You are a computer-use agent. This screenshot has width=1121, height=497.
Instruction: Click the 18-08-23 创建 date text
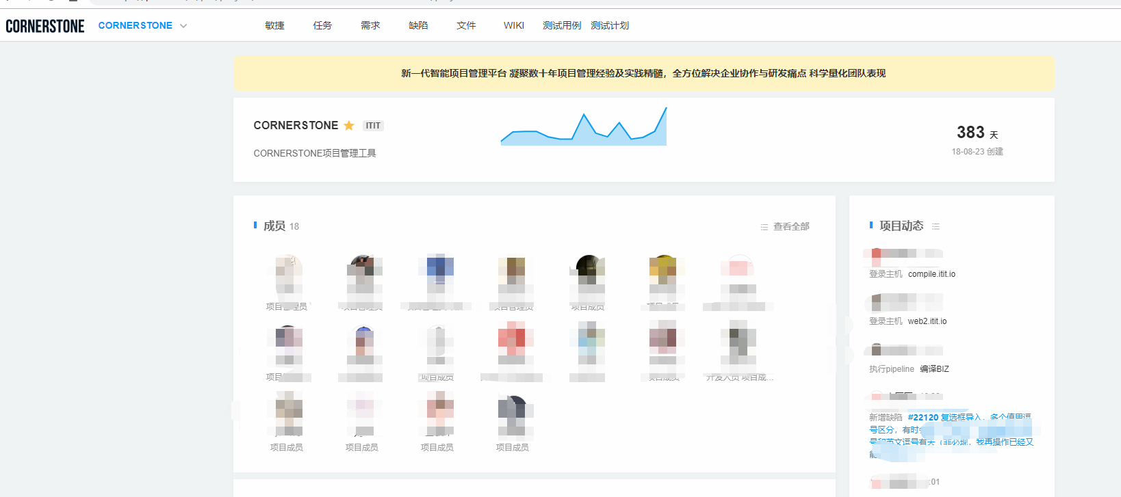977,152
